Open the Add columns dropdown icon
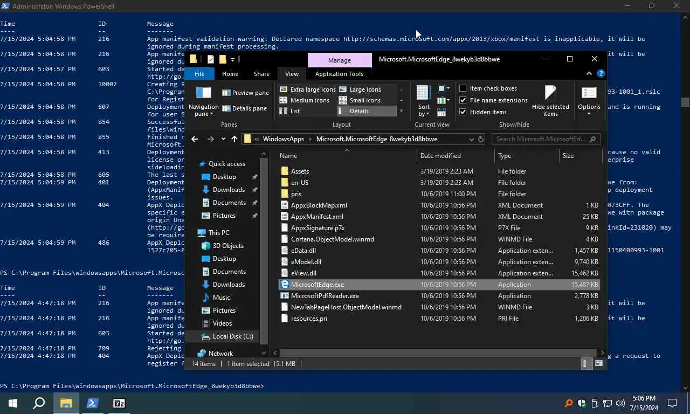 pyautogui.click(x=443, y=100)
